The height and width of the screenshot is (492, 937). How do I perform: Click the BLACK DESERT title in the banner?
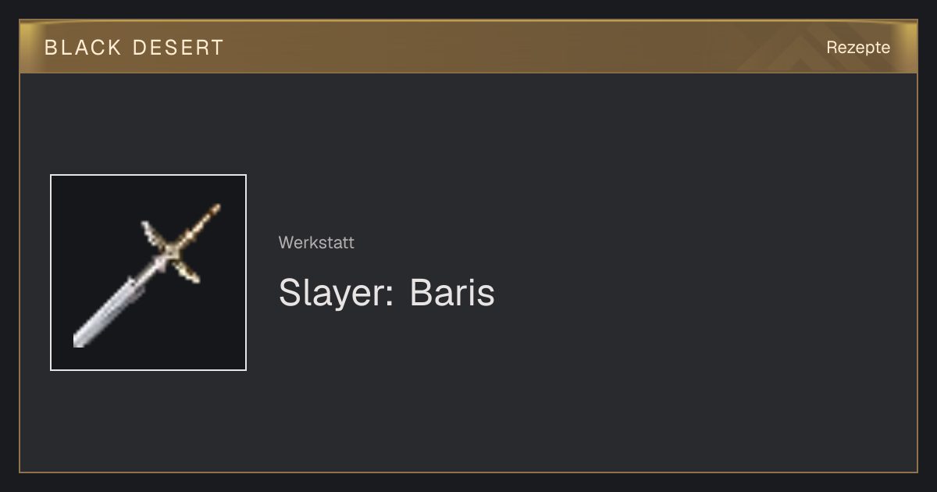pyautogui.click(x=134, y=48)
